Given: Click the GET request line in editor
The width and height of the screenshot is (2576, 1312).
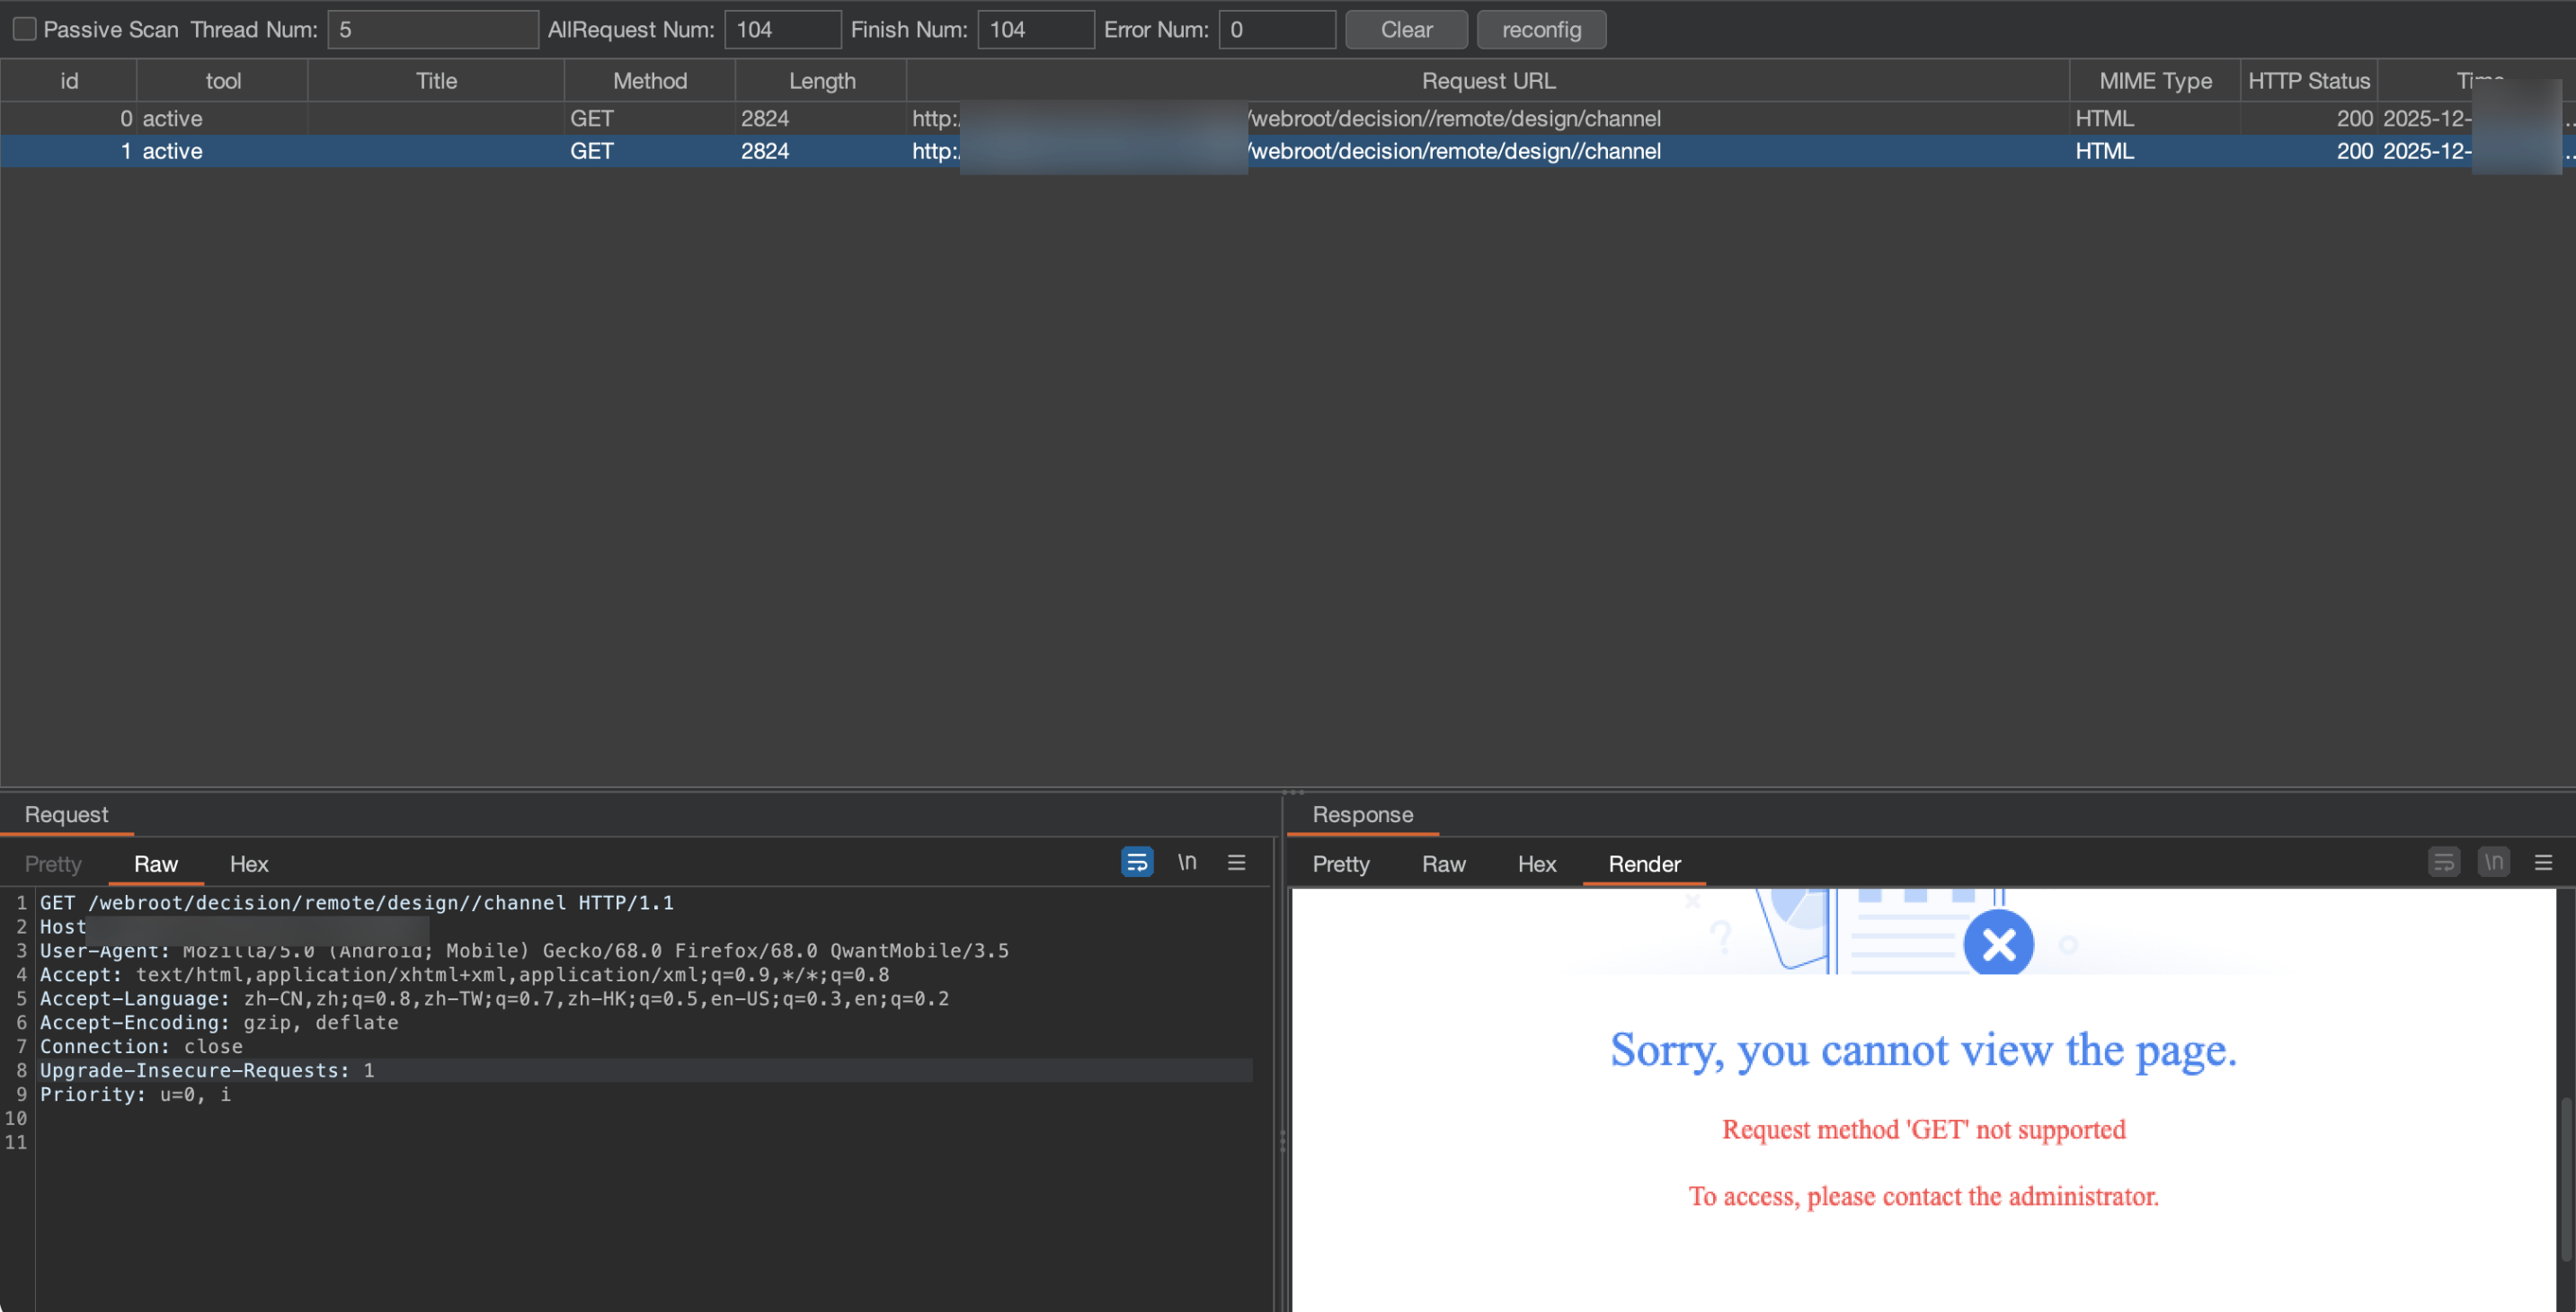Looking at the screenshot, I should coord(357,902).
